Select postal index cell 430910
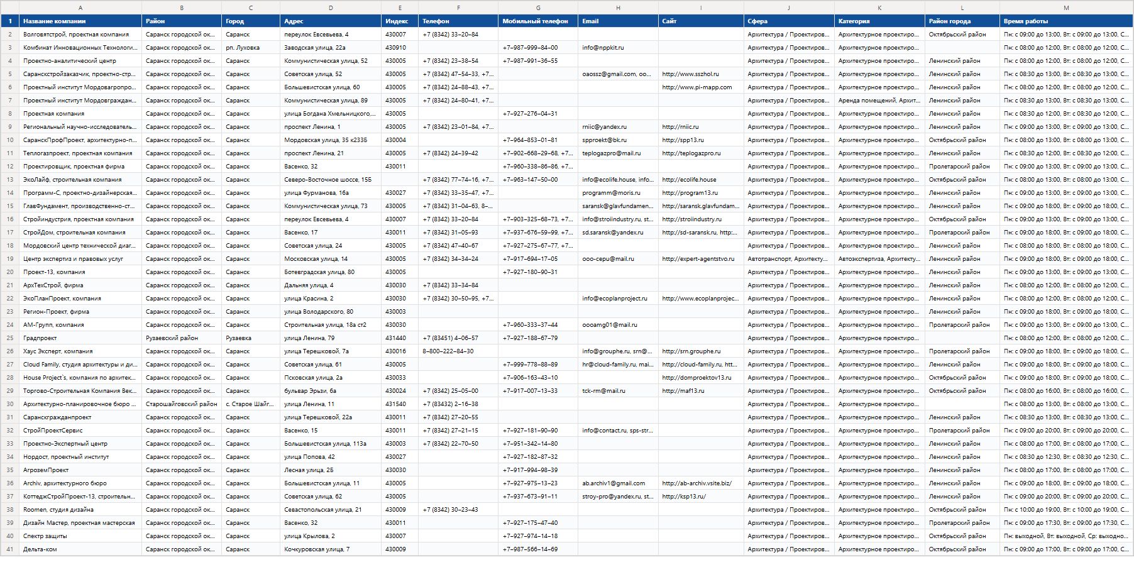 (x=400, y=48)
